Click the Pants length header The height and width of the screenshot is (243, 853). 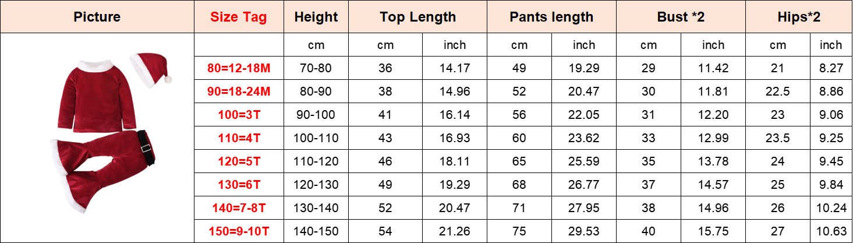pos(551,17)
